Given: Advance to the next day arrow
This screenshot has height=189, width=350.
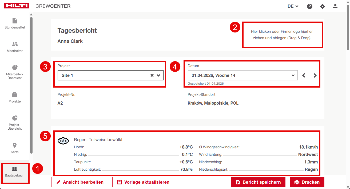Looking at the screenshot, I should (x=315, y=75).
